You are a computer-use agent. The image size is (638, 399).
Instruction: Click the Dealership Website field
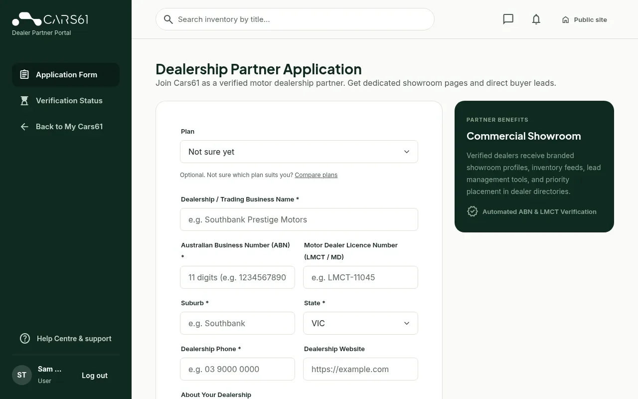coord(360,369)
